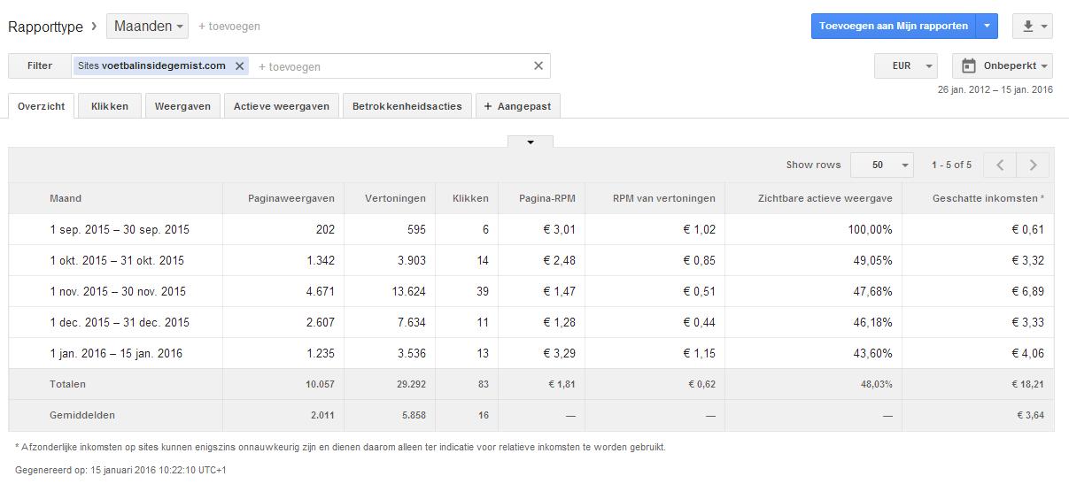This screenshot has height=484, width=1069.
Task: Select the Betrokkenheidsacties tab
Action: click(x=407, y=106)
